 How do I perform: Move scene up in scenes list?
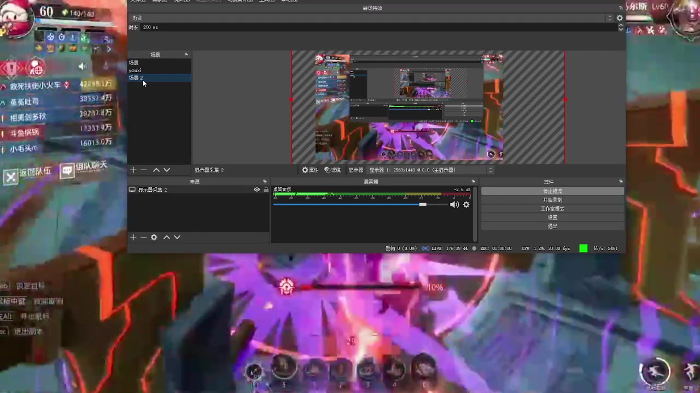pyautogui.click(x=156, y=170)
